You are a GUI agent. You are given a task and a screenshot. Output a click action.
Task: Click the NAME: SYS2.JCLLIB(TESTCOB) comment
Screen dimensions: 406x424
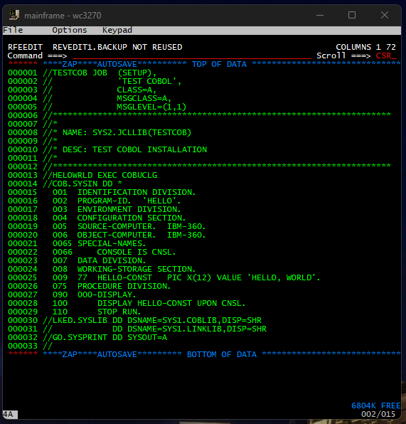127,132
